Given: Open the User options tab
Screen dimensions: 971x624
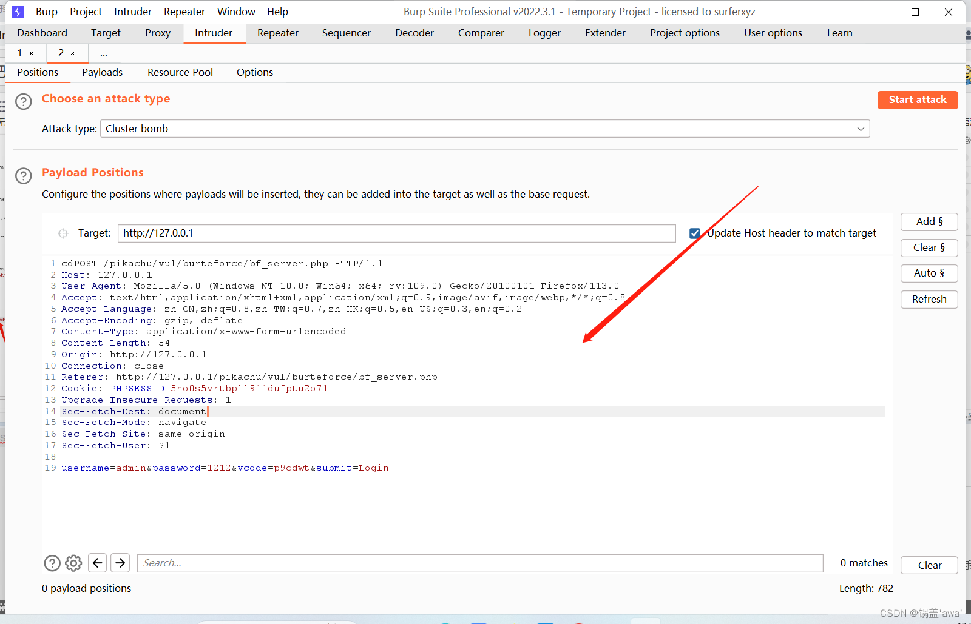Looking at the screenshot, I should (x=773, y=33).
